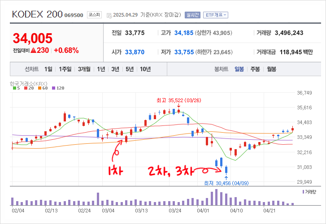Click the 저가 value 33,755
The image size is (326, 224).
point(184,52)
